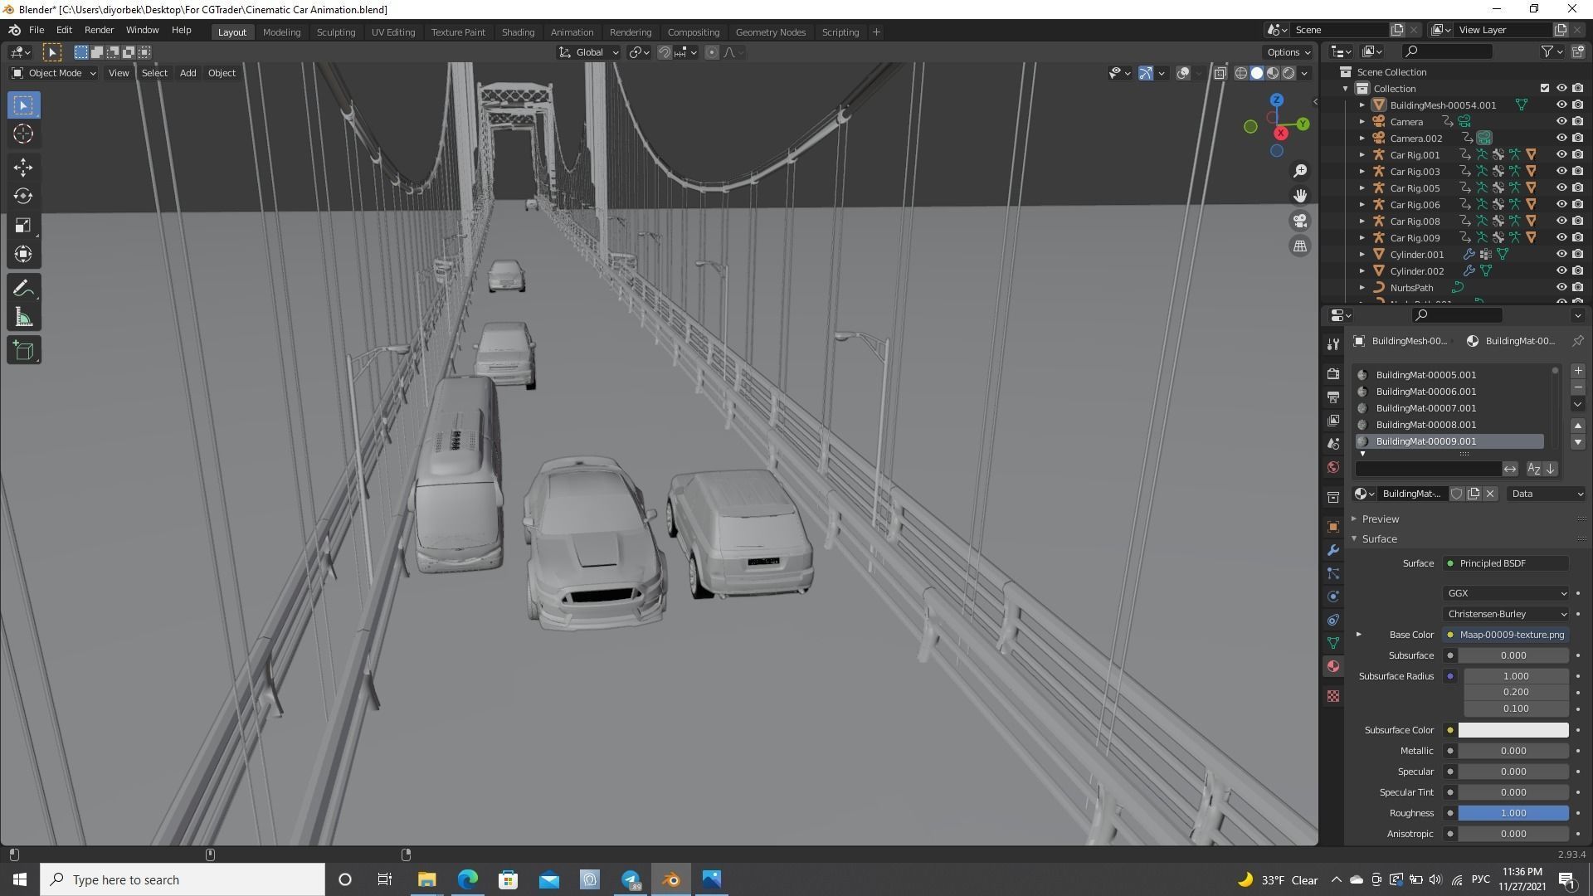Click the Principled BSDF surface button
Image resolution: width=1593 pixels, height=896 pixels.
pyautogui.click(x=1506, y=564)
